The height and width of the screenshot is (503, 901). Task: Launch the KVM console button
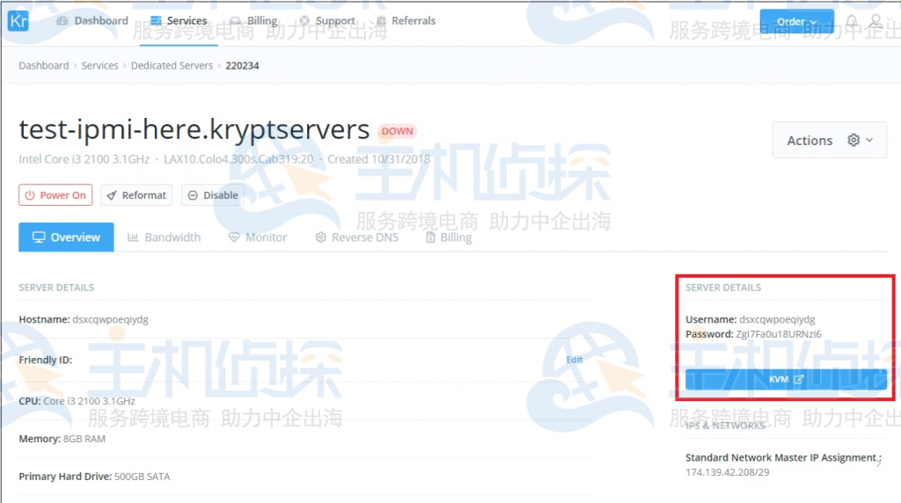pyautogui.click(x=786, y=380)
